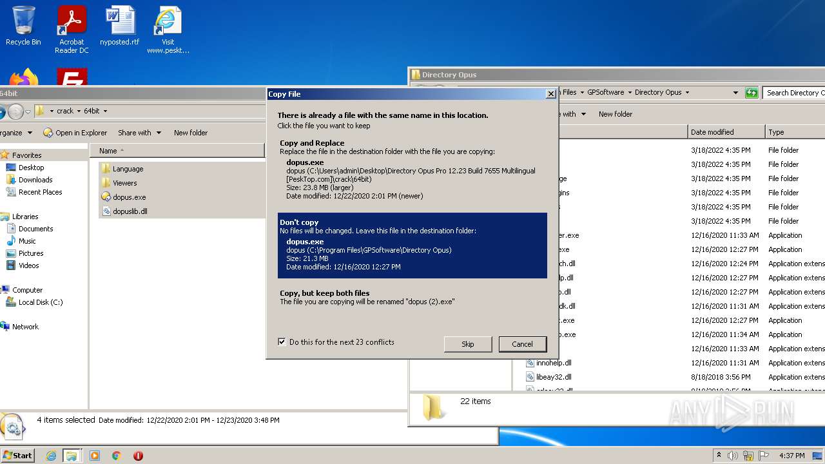The width and height of the screenshot is (825, 464).
Task: Open Visit www.peskt... shortcut on desktop
Action: 168,30
